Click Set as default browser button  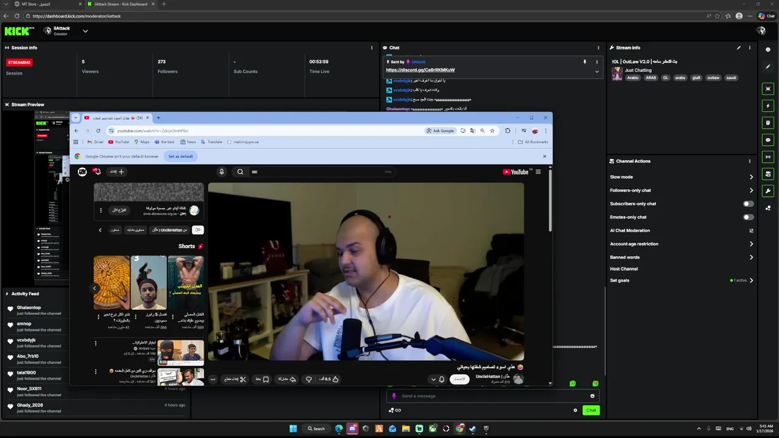pyautogui.click(x=180, y=156)
